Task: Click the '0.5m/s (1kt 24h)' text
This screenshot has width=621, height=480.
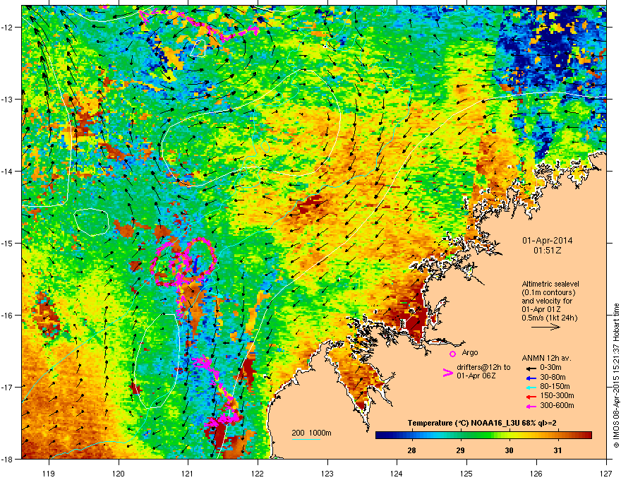Action: coord(549,318)
